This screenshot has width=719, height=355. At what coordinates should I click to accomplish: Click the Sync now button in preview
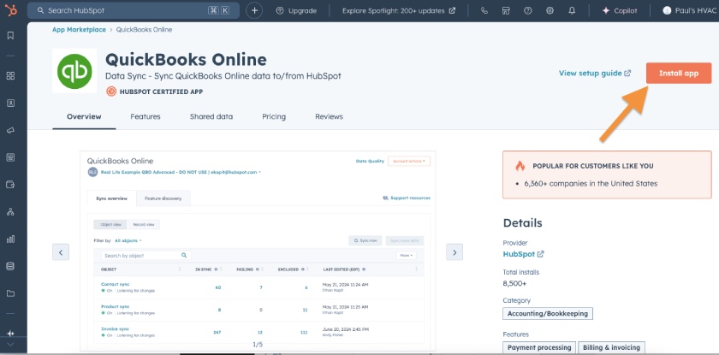click(x=365, y=240)
